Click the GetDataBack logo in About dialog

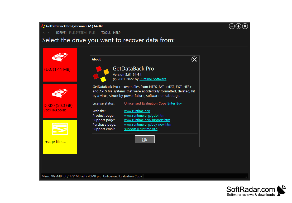tap(101, 74)
